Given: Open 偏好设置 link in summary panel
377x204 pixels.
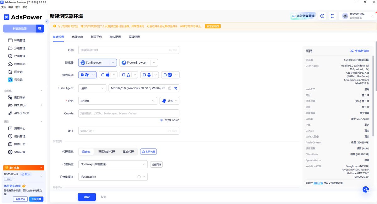Looking at the screenshot, I should click(x=318, y=183).
